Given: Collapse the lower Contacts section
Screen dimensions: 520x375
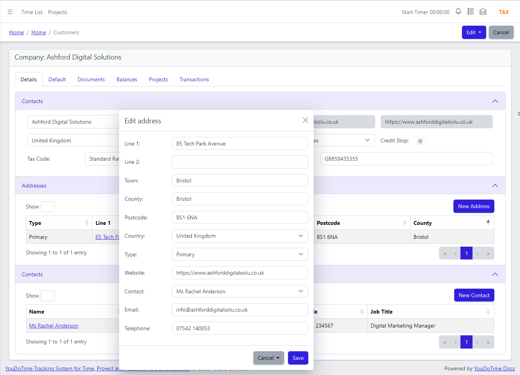Looking at the screenshot, I should [x=495, y=274].
